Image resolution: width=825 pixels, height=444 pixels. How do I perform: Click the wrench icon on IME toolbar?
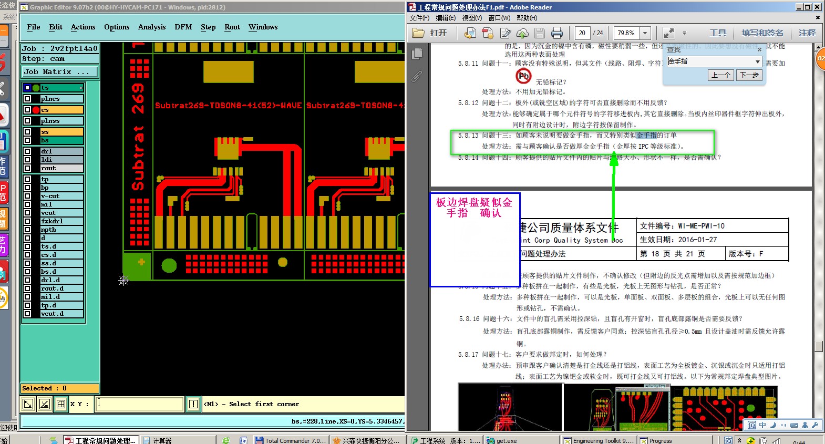[x=815, y=425]
